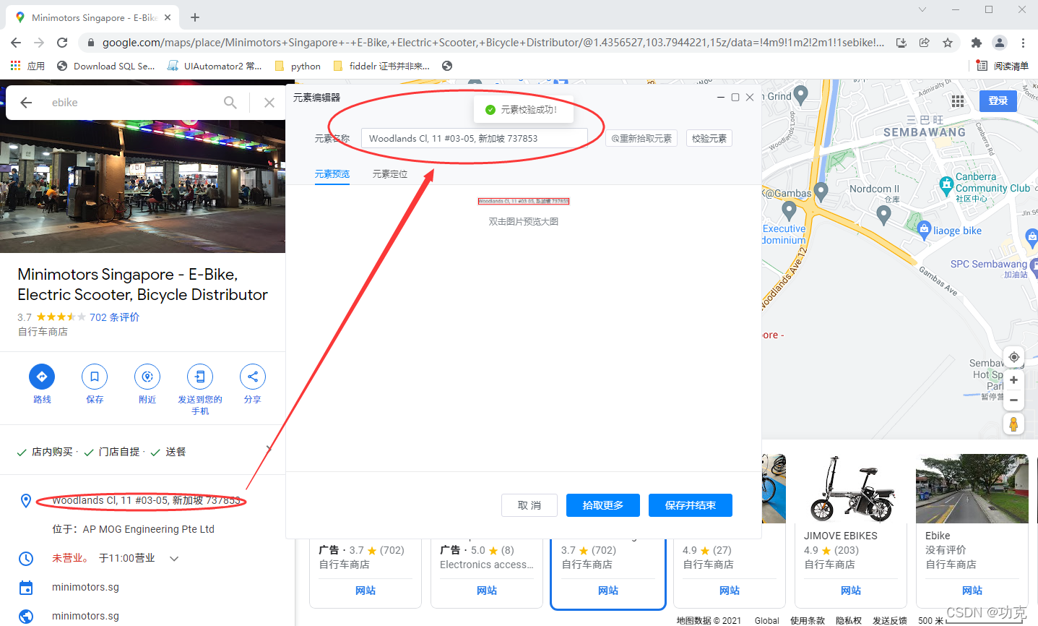Click the element preview thumbnail image
This screenshot has height=626, width=1038.
pyautogui.click(x=524, y=201)
